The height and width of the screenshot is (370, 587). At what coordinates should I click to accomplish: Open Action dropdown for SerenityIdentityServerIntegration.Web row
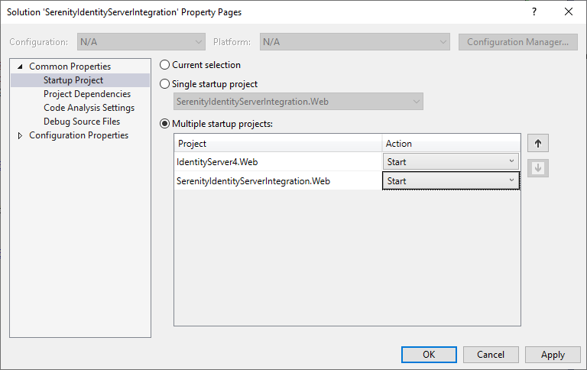451,181
